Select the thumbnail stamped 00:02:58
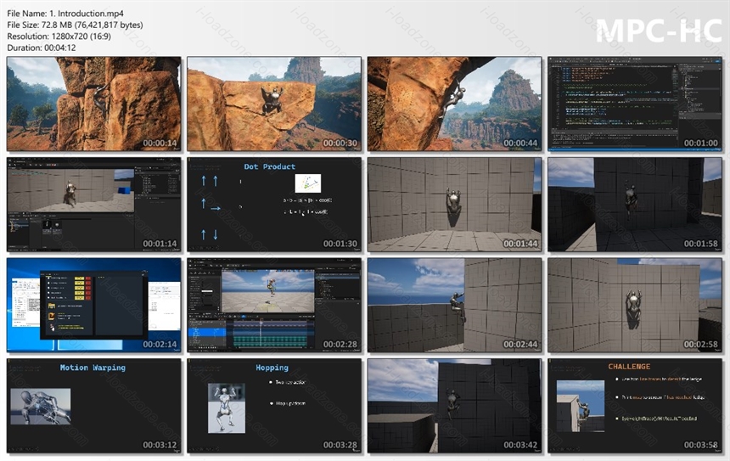The height and width of the screenshot is (461, 730). tap(635, 305)
